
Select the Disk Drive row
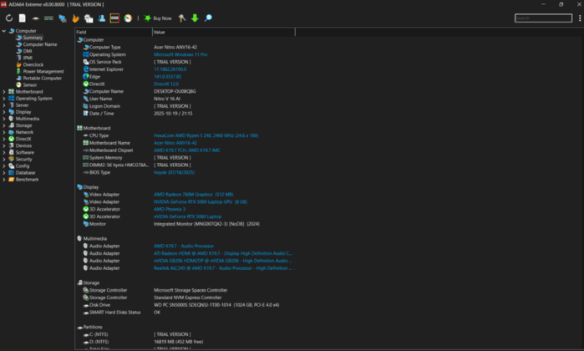click(185, 305)
